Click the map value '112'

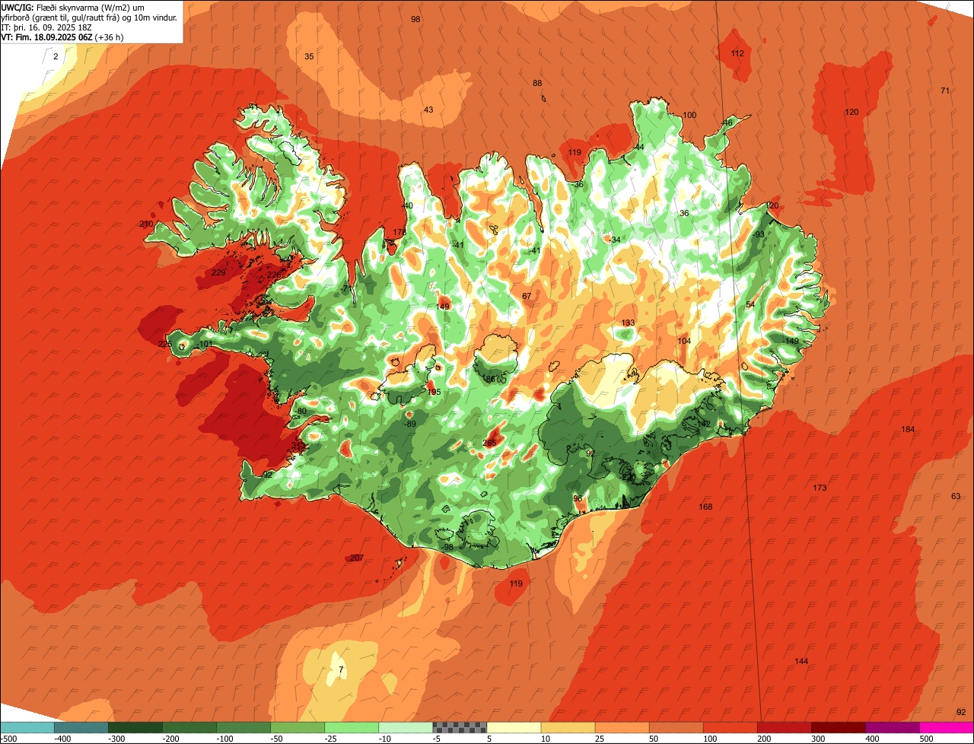(x=737, y=53)
